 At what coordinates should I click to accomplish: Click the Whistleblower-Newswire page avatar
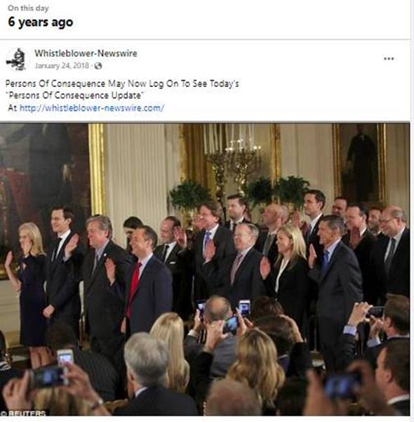pyautogui.click(x=16, y=59)
